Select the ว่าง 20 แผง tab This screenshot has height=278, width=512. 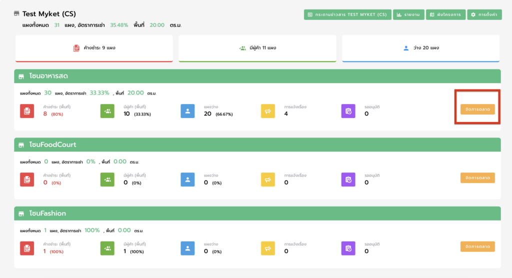420,48
